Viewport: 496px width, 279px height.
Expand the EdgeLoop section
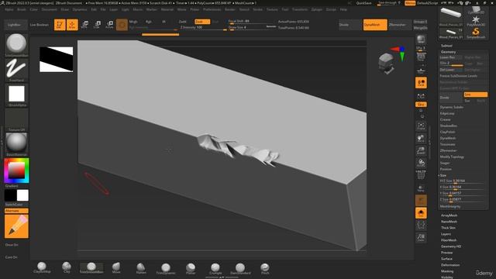[447, 113]
